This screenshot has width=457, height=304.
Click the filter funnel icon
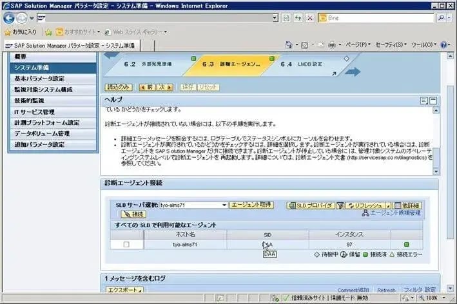(340, 205)
